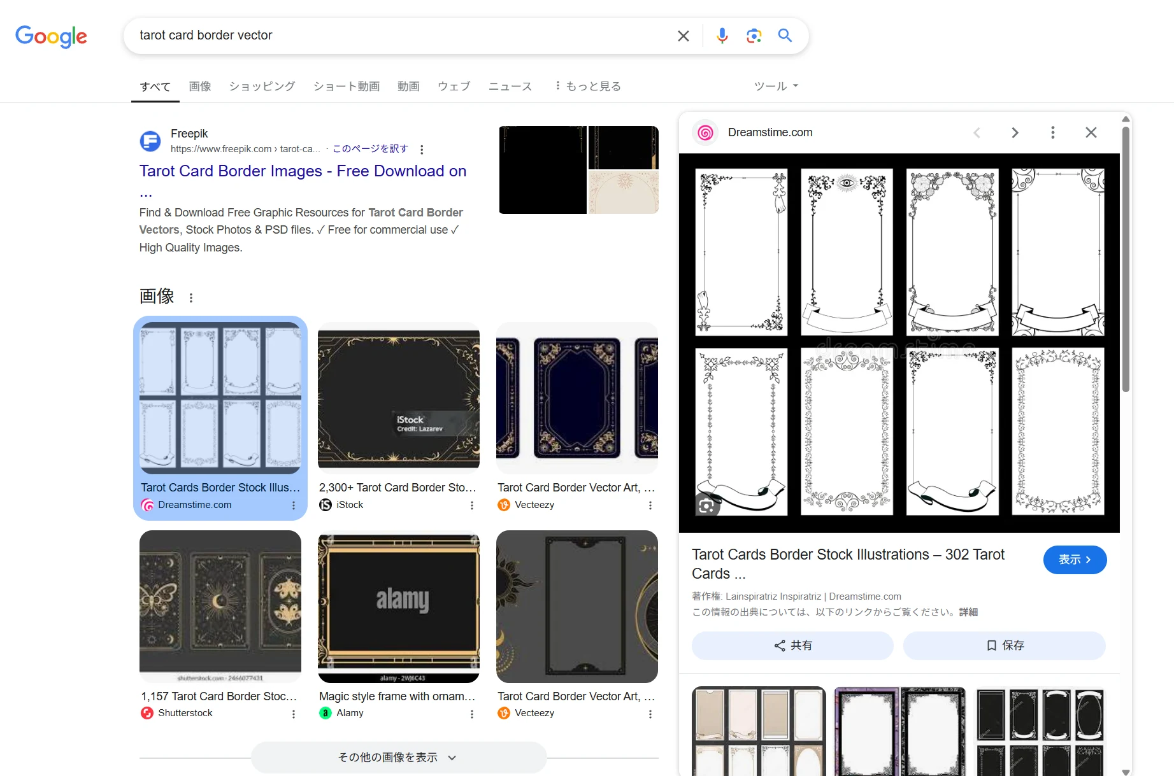Open black frames related image thumbnail
The image size is (1174, 776).
[x=1040, y=731]
